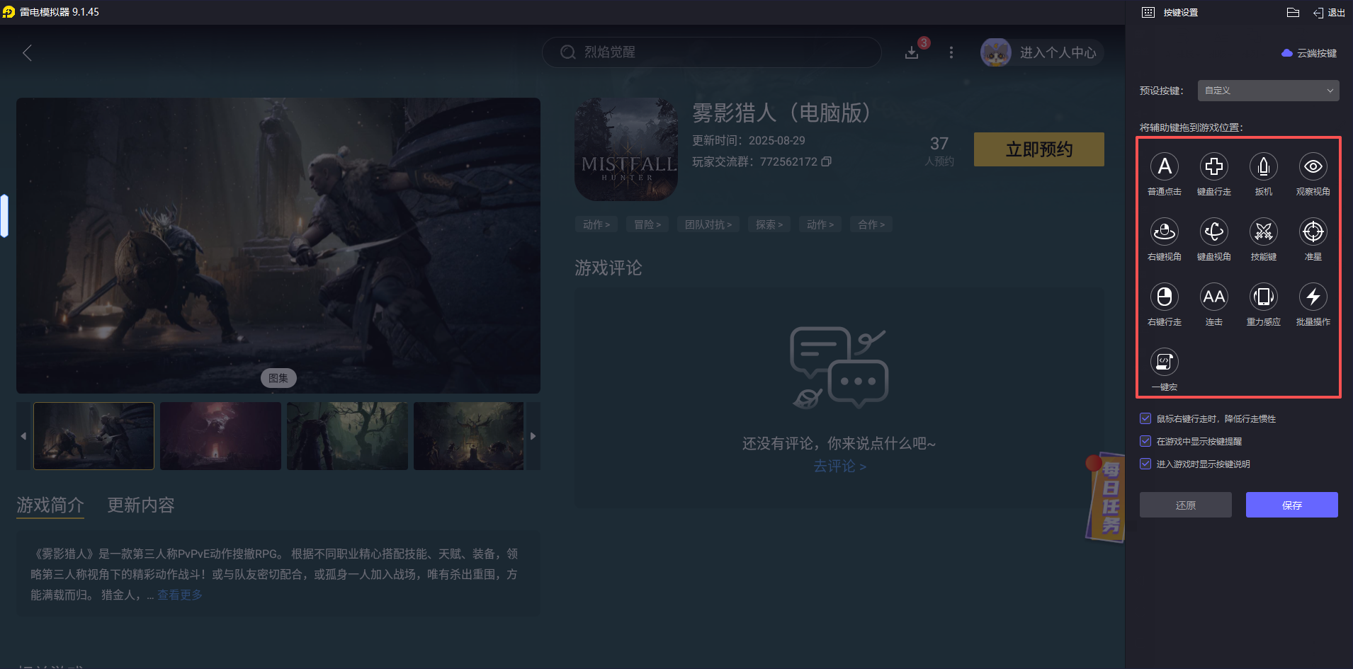Click the 冒险 tag
This screenshot has width=1353, height=669.
tap(647, 224)
